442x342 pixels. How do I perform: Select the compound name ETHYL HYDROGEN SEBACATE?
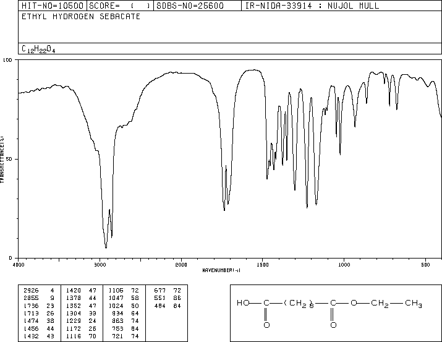click(x=81, y=17)
